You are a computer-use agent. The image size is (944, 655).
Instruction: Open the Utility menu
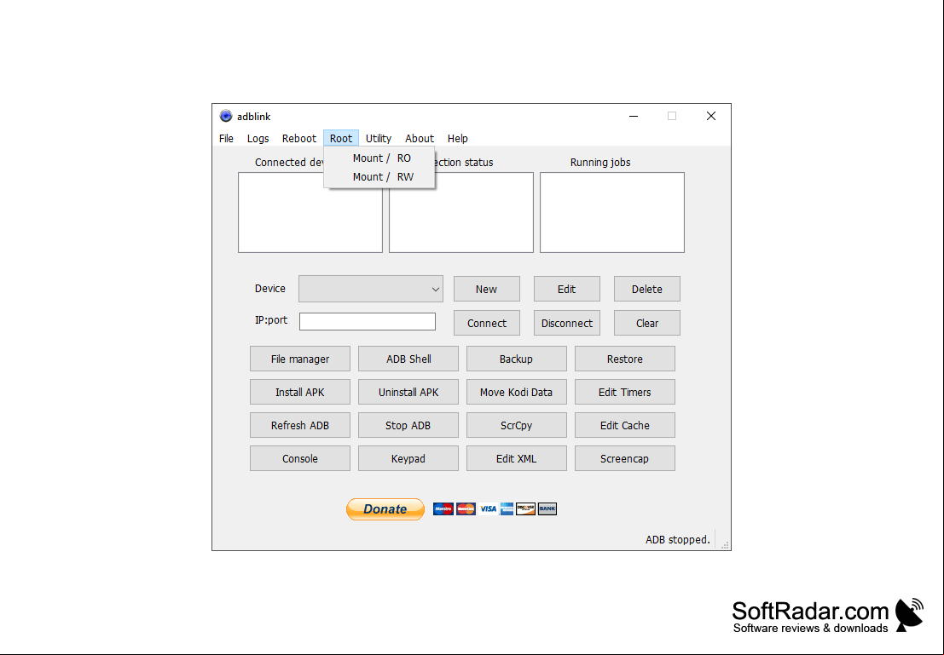tap(379, 138)
